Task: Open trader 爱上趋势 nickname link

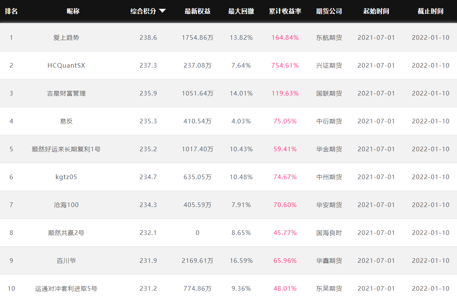Action: coord(66,37)
